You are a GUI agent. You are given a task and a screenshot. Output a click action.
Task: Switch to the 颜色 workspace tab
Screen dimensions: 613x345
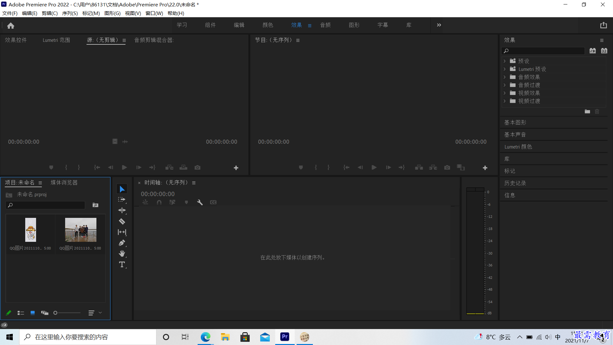[x=268, y=25]
